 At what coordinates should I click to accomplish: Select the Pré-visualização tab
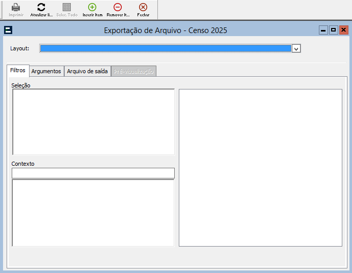tap(133, 71)
